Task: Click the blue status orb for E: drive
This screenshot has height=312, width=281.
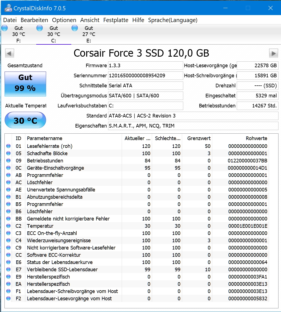Action: 75,28
